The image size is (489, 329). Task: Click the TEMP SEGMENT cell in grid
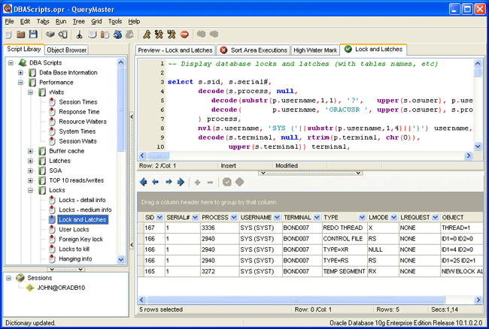[x=345, y=271]
